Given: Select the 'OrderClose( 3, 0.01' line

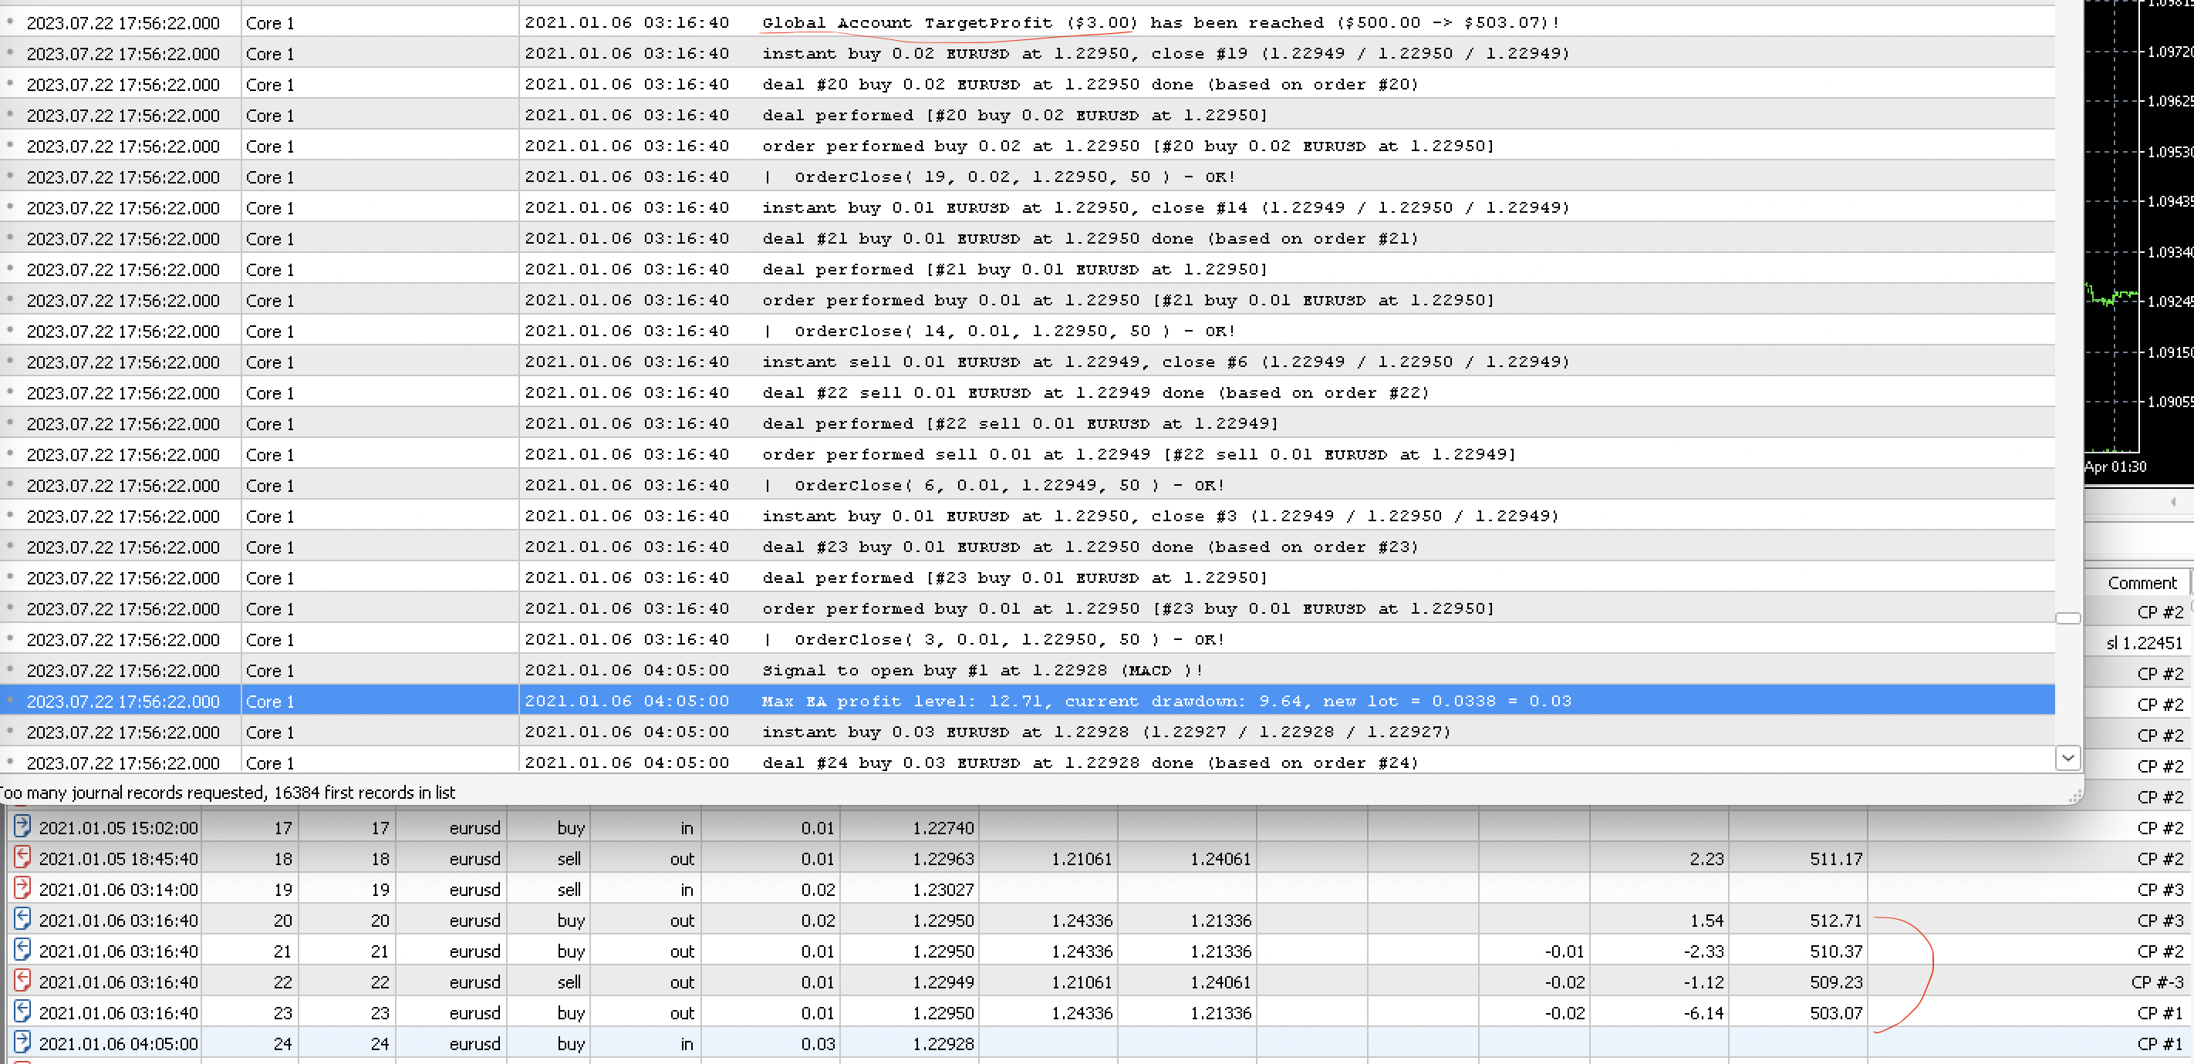Looking at the screenshot, I should tap(1027, 639).
